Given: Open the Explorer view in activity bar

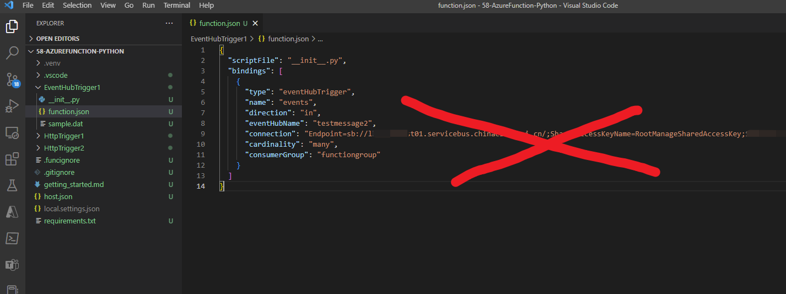Looking at the screenshot, I should click(12, 26).
